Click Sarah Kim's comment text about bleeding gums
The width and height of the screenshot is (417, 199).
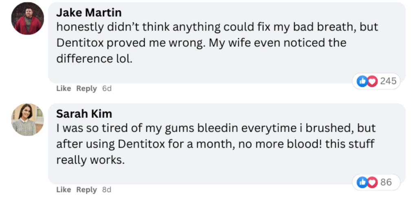click(x=216, y=144)
